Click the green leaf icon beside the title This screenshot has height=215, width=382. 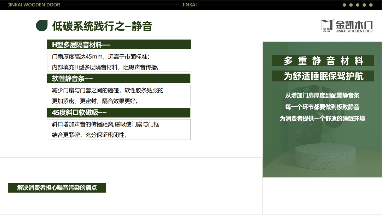click(x=42, y=25)
